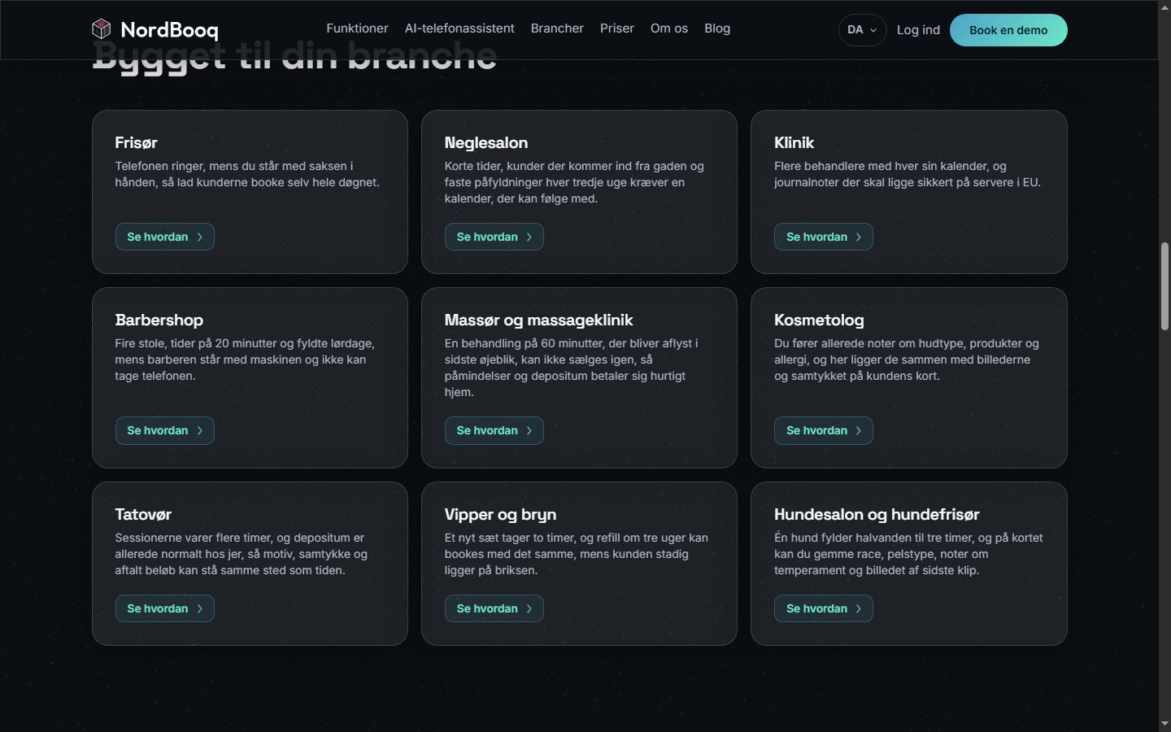
Task: Click Se hvordan for Hundesalon og hundefrisør
Action: tap(824, 608)
